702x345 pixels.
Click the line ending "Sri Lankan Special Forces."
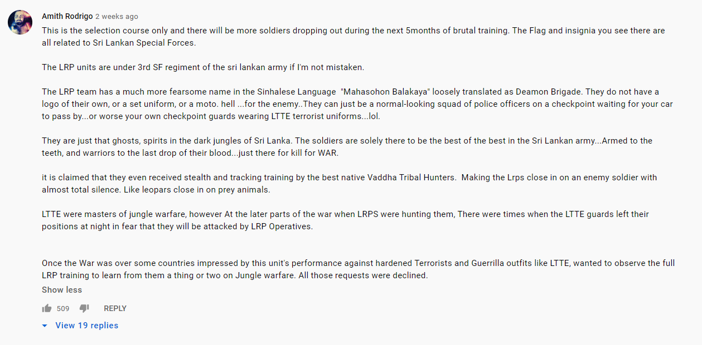119,43
